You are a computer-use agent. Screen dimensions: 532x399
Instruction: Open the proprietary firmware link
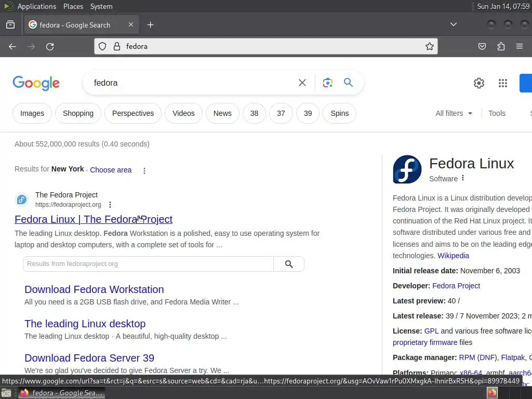point(425,342)
